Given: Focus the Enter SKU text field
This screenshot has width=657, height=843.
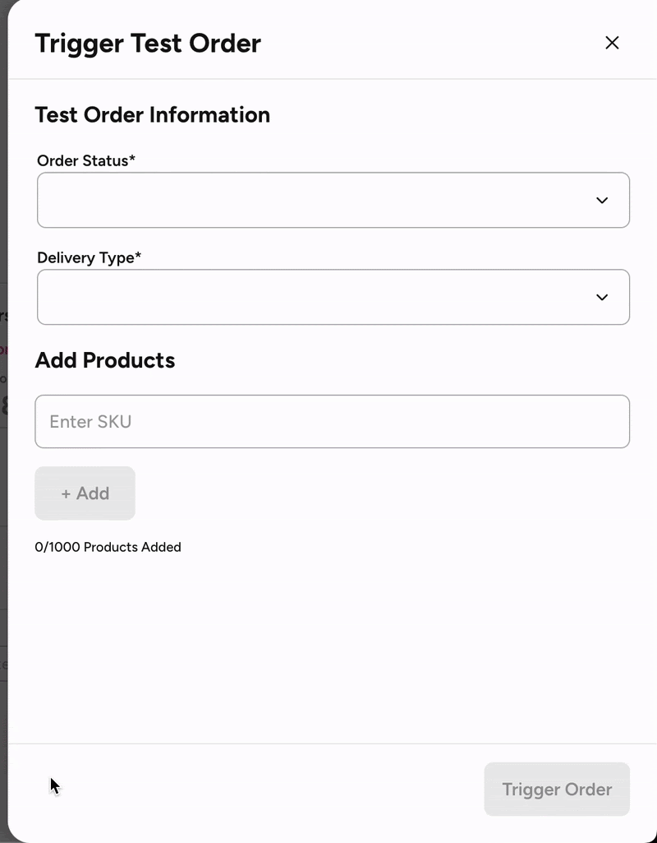Looking at the screenshot, I should [332, 422].
